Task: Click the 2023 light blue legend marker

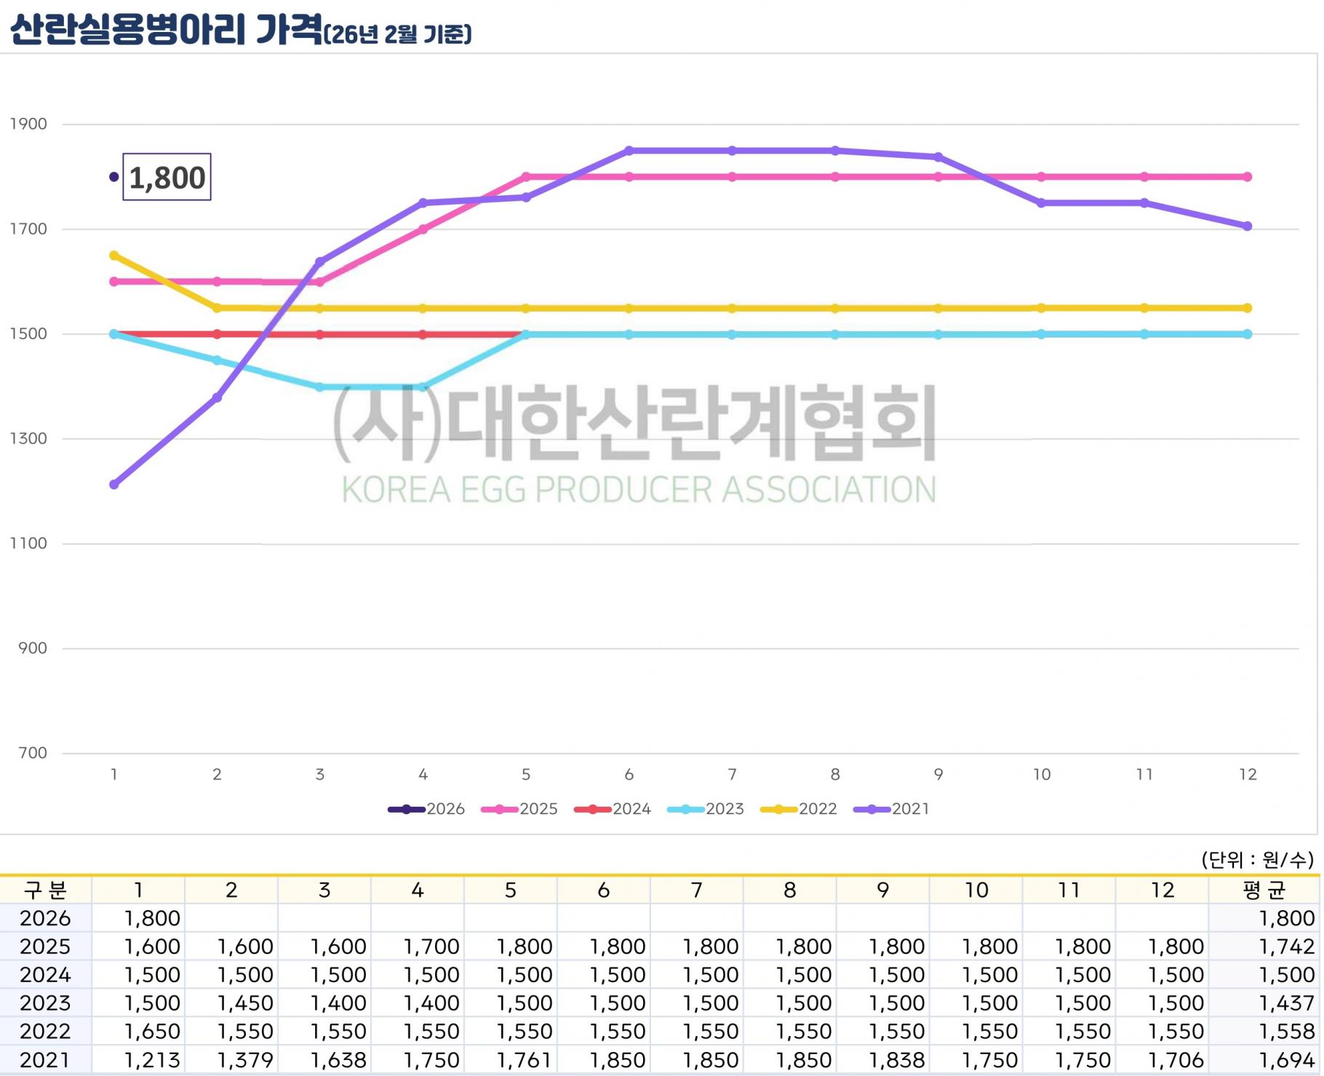Action: pos(685,809)
